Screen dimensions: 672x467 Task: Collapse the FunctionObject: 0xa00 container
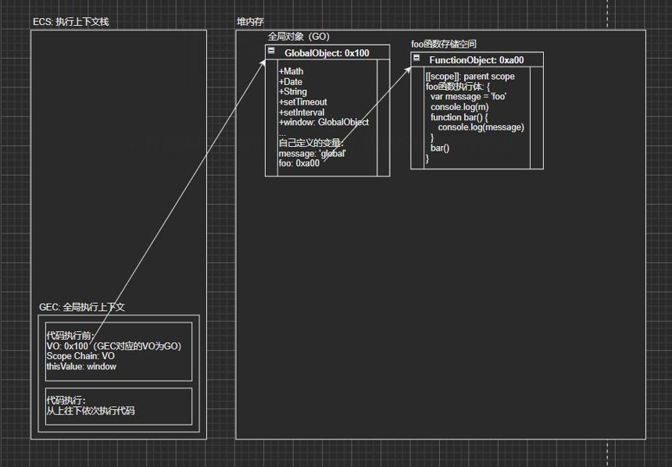416,58
